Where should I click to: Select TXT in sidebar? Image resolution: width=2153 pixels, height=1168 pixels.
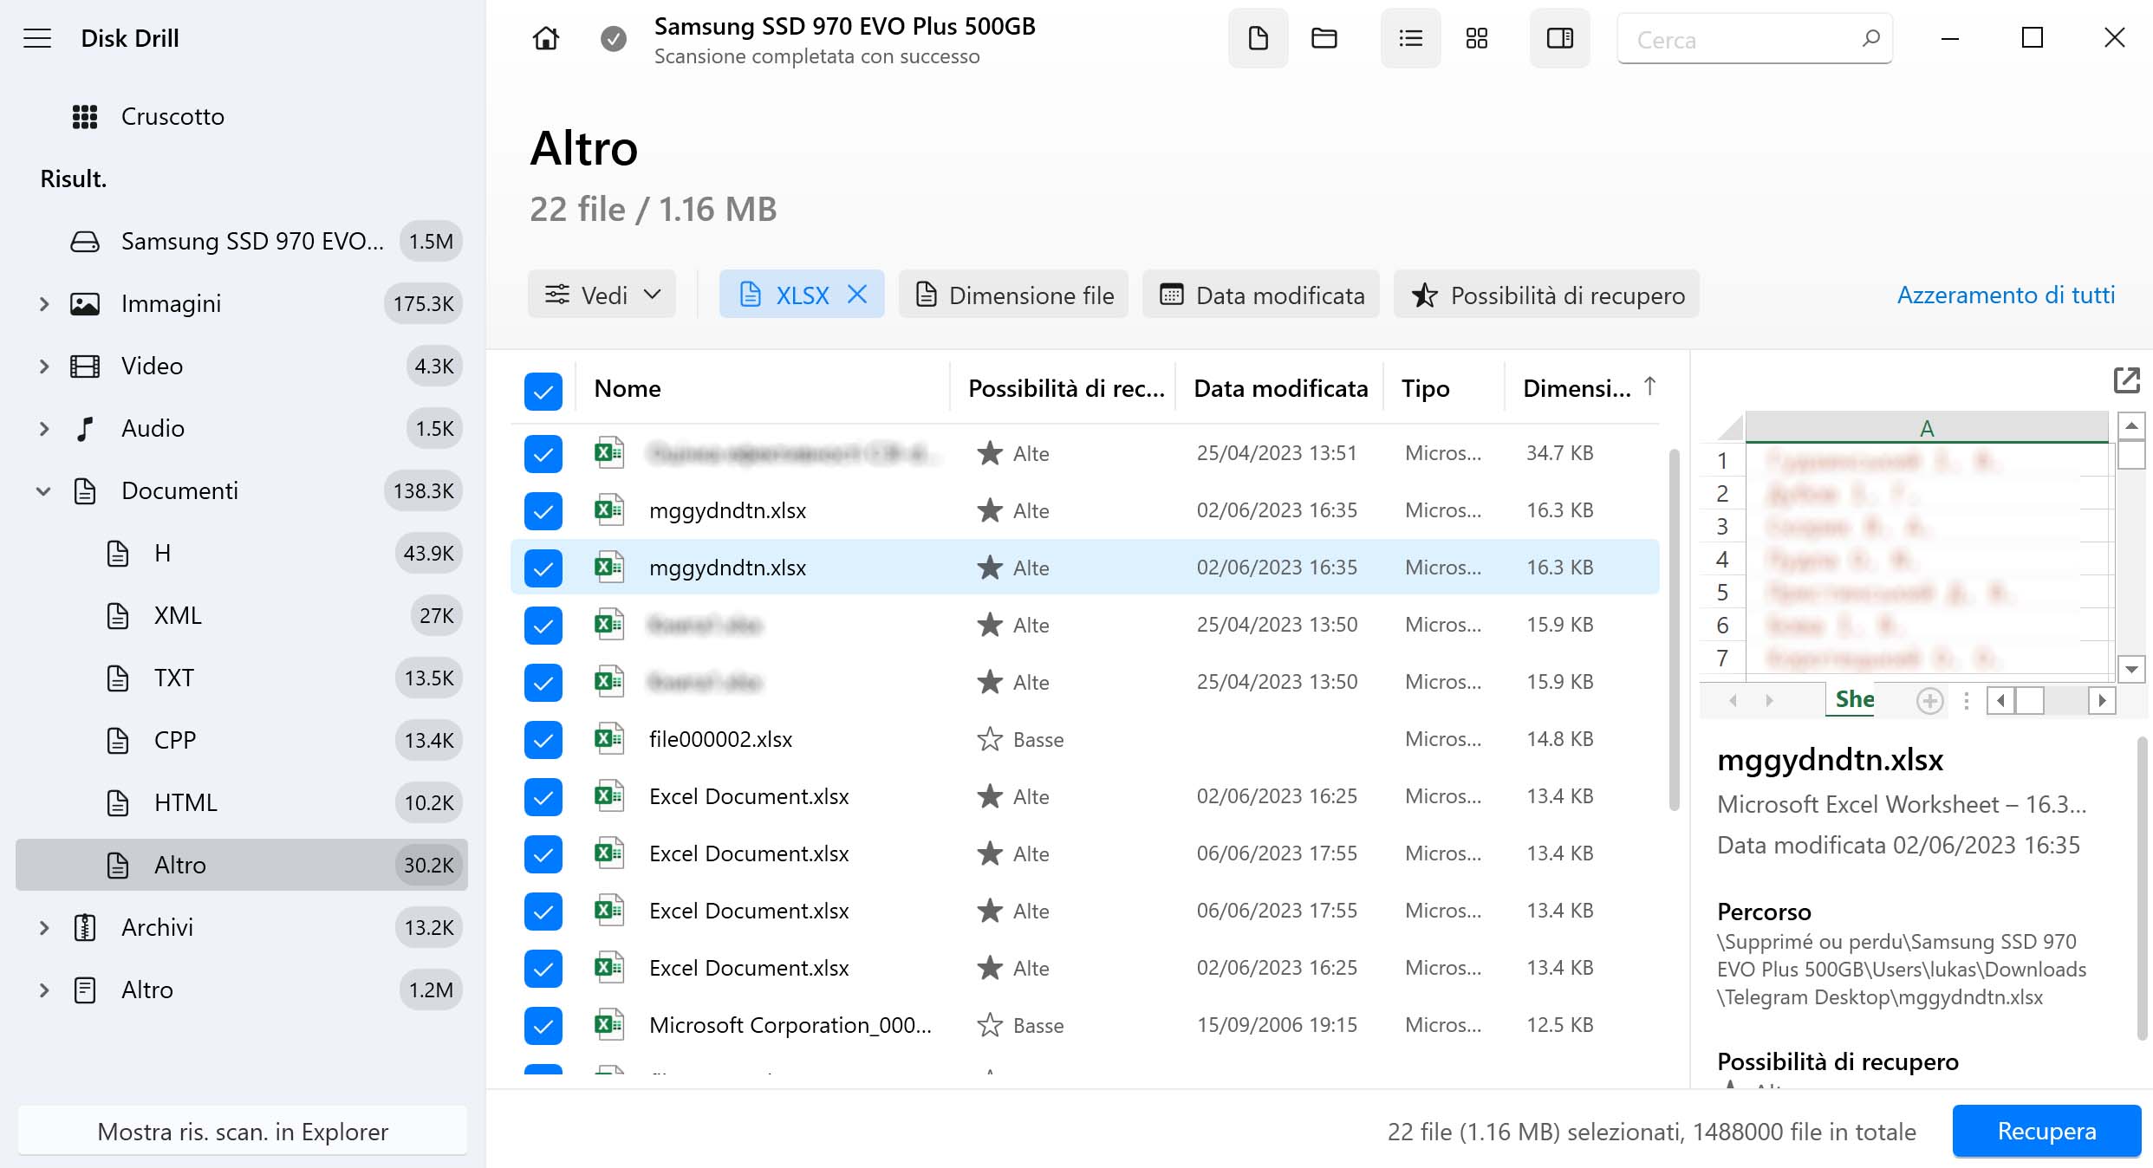(x=242, y=678)
